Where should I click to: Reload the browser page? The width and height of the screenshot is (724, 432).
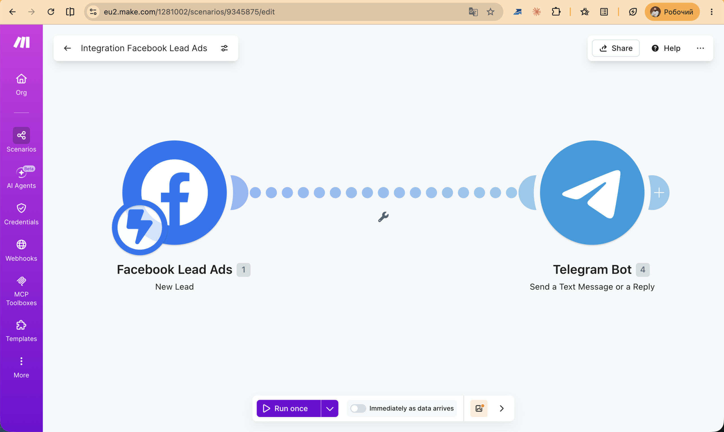click(x=51, y=12)
